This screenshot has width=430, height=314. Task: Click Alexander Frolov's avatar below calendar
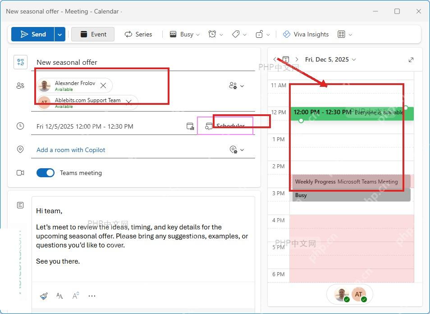click(x=341, y=295)
